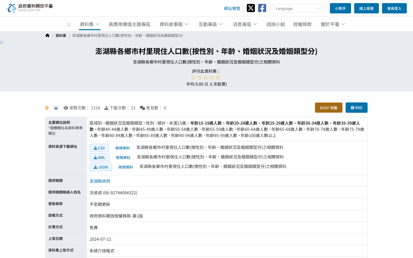Open 高應用價值主題專區 menu item
The width and height of the screenshot is (413, 258).
tap(130, 24)
